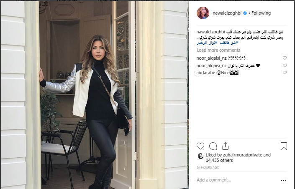Screen dimensions: 295x189
Task: Open the three-dot more options menu
Action: pyautogui.click(x=284, y=180)
